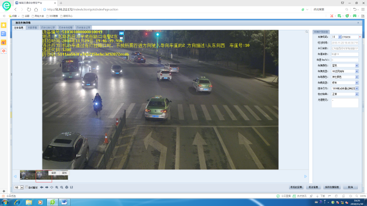
Task: Click the yellow star favorites sidebar icon
Action: tap(3, 25)
